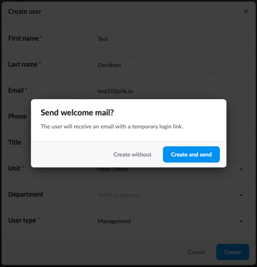Click the Send welcome mail heading
This screenshot has width=257, height=267.
pos(77,112)
